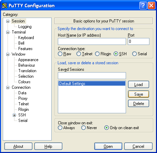Click the Open button to start session
Image resolution: width=157 pixels, height=153 pixels.
[x=108, y=146]
